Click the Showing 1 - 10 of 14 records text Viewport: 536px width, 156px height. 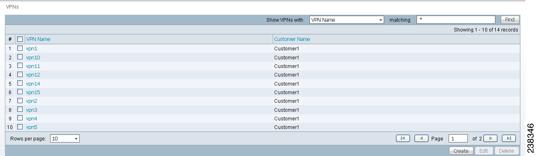point(486,30)
